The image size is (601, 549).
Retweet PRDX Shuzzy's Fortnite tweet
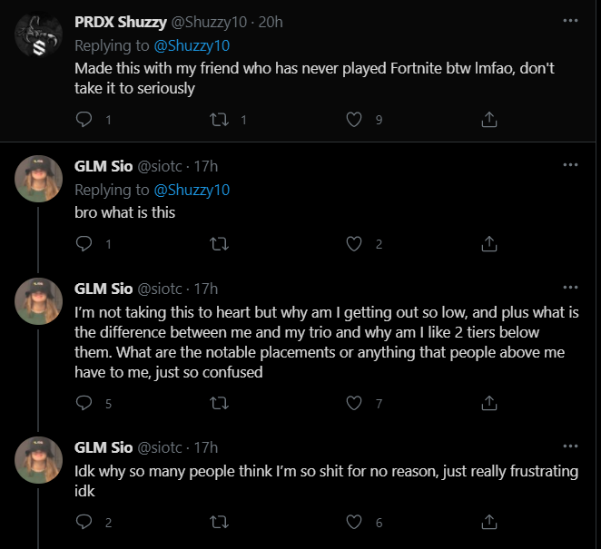[x=218, y=119]
